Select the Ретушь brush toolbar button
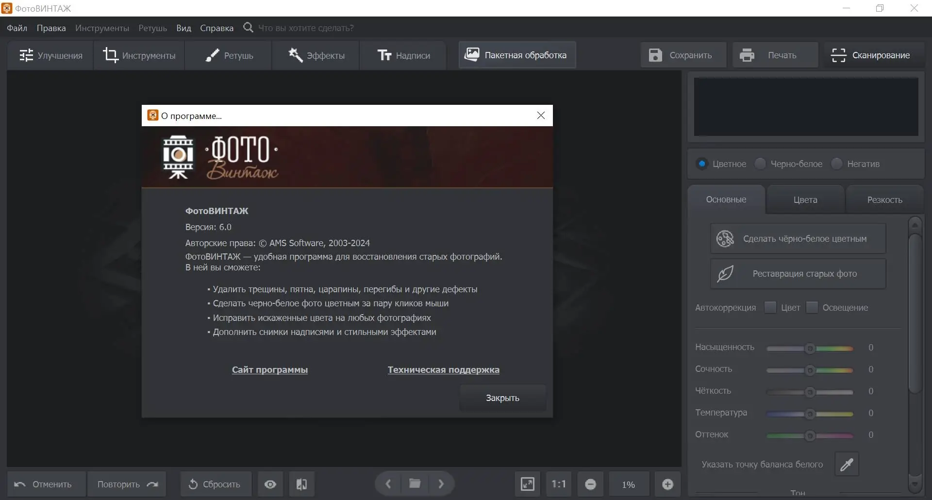 [229, 55]
